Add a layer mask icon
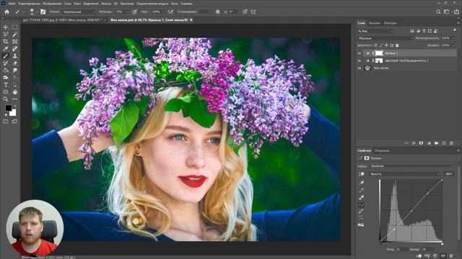 pyautogui.click(x=422, y=143)
